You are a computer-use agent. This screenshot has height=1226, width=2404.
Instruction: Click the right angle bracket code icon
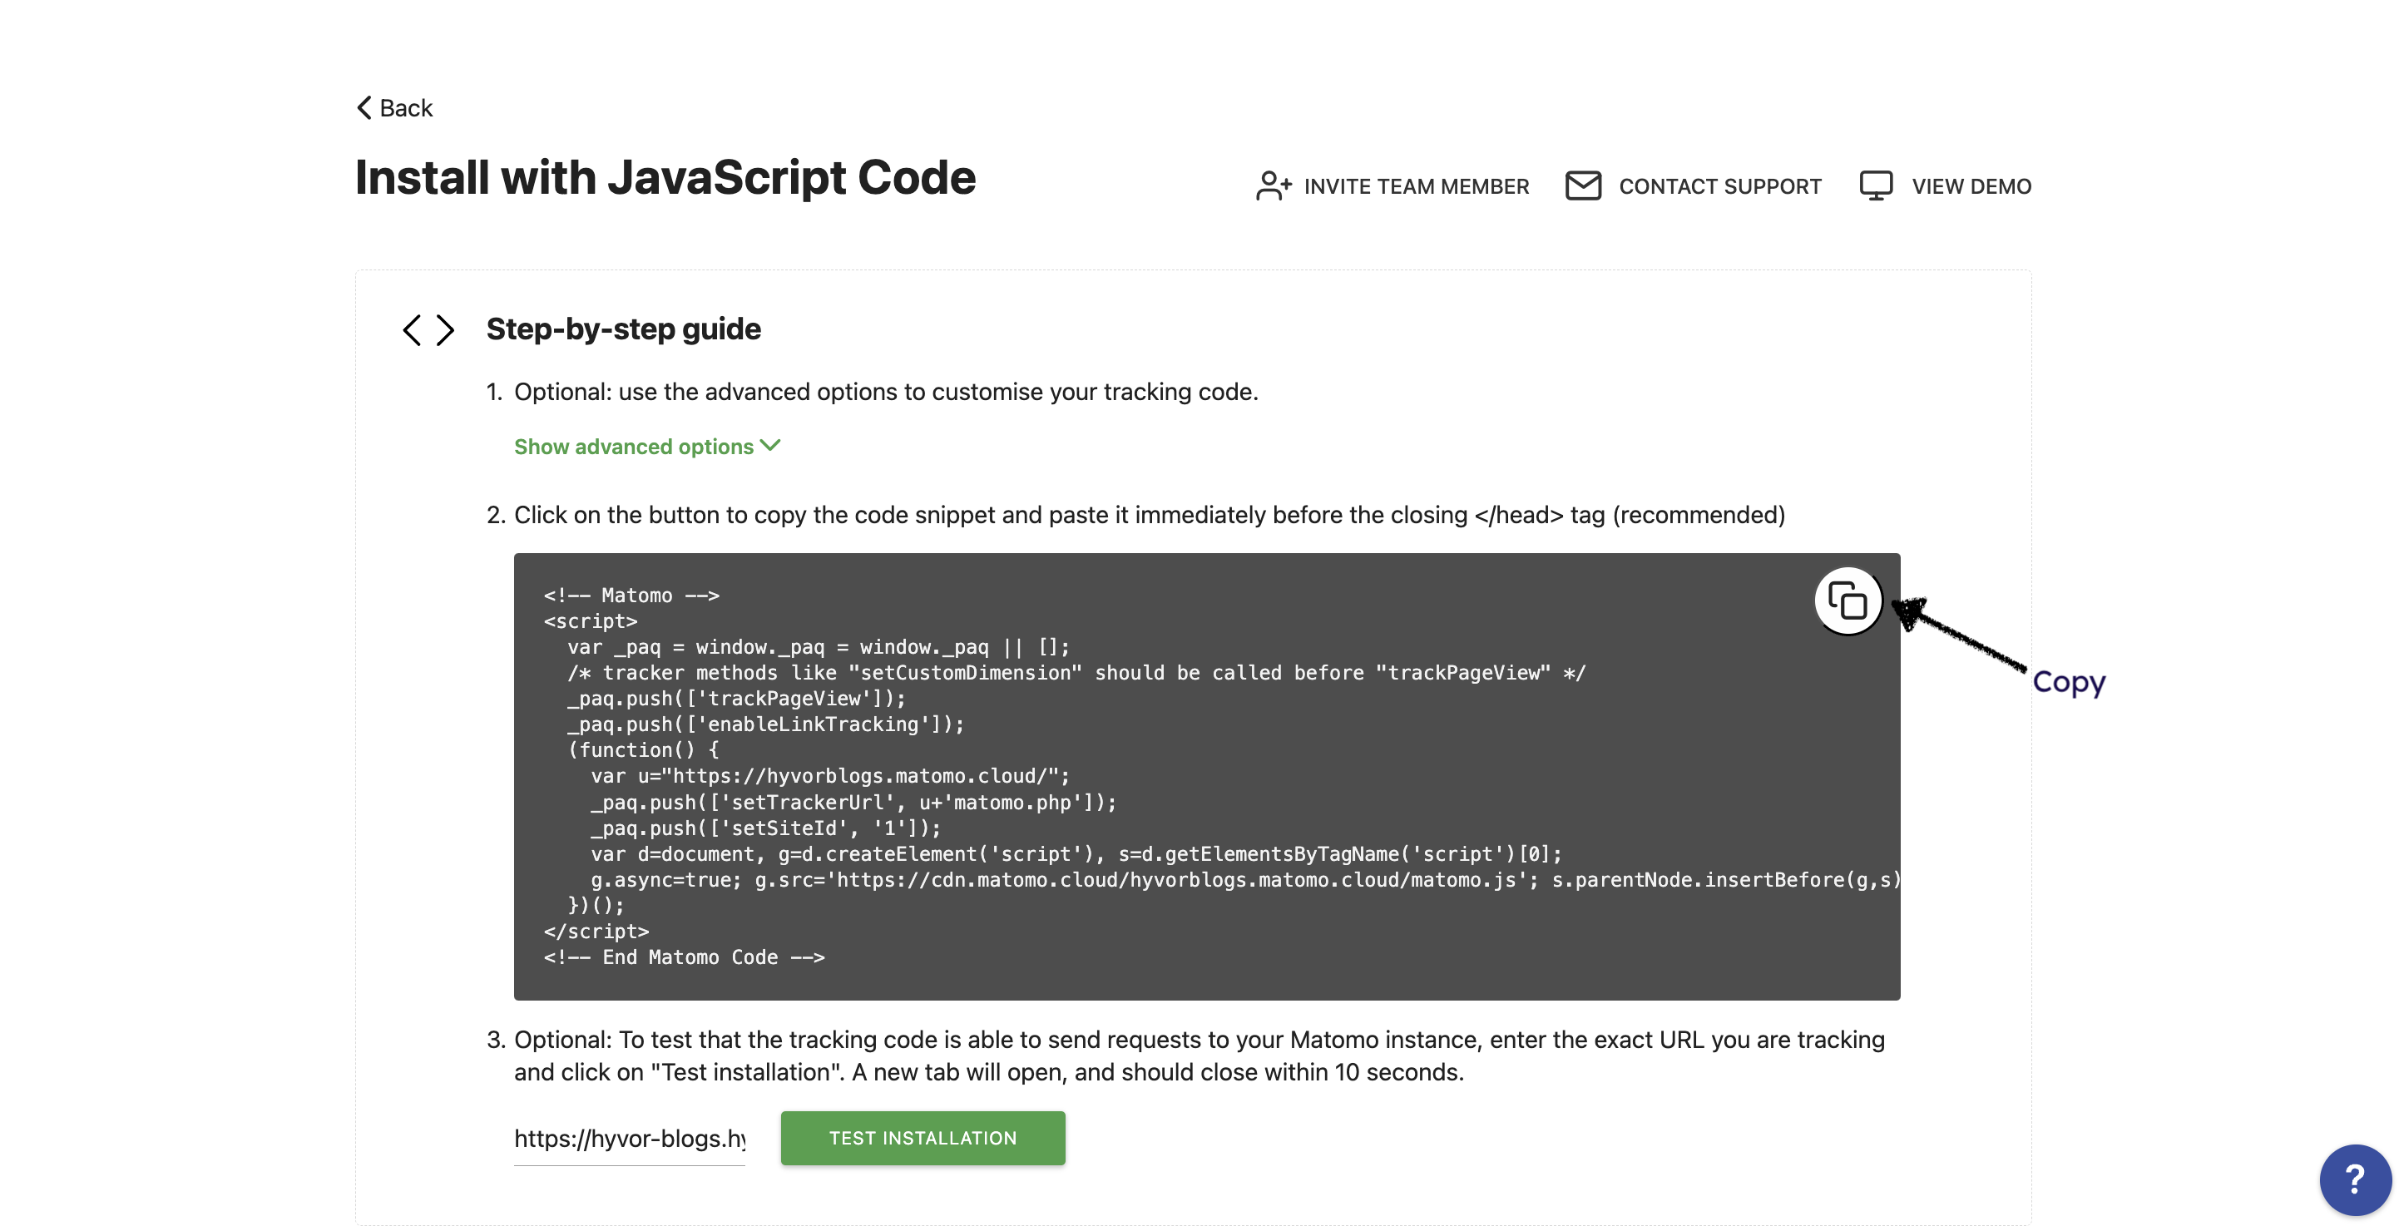tap(443, 329)
